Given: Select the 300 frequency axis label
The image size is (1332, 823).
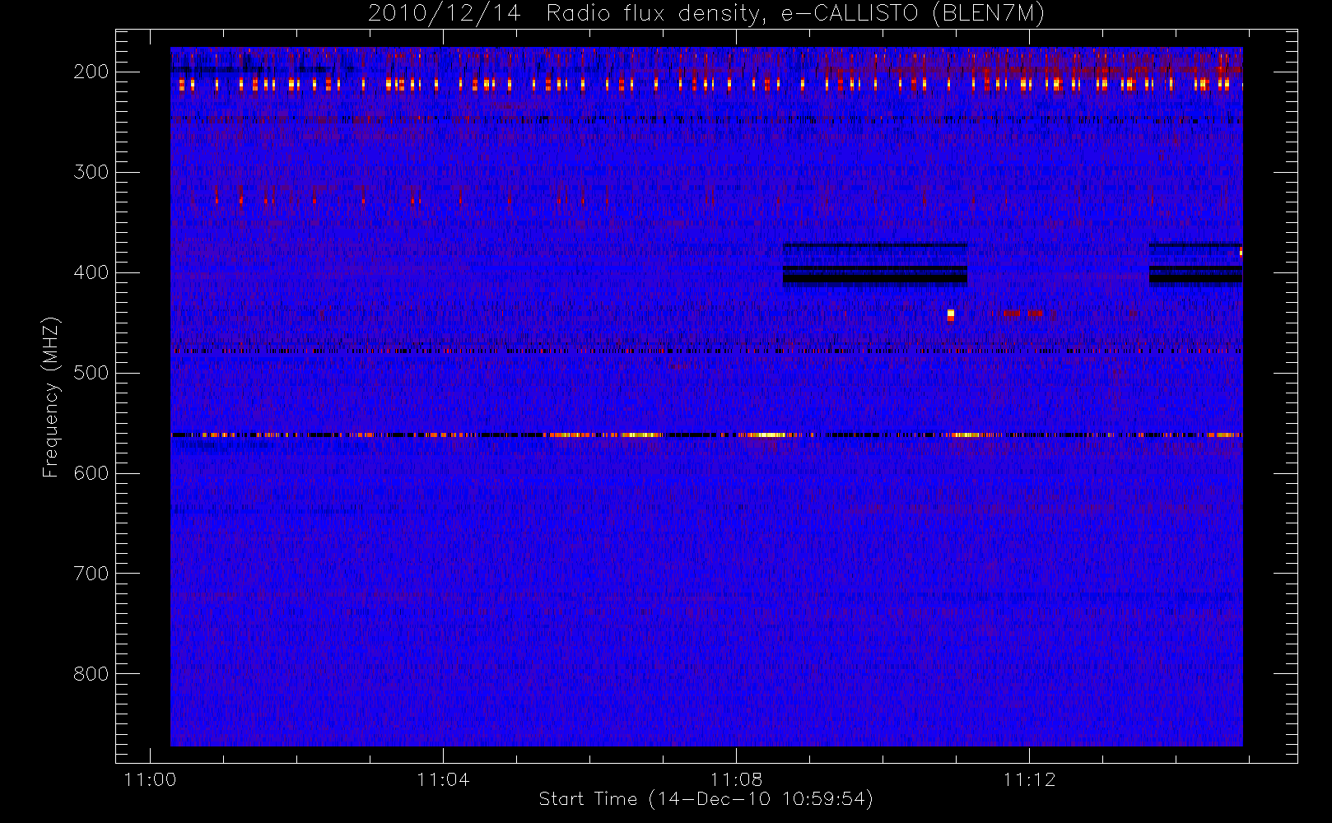Looking at the screenshot, I should [91, 172].
